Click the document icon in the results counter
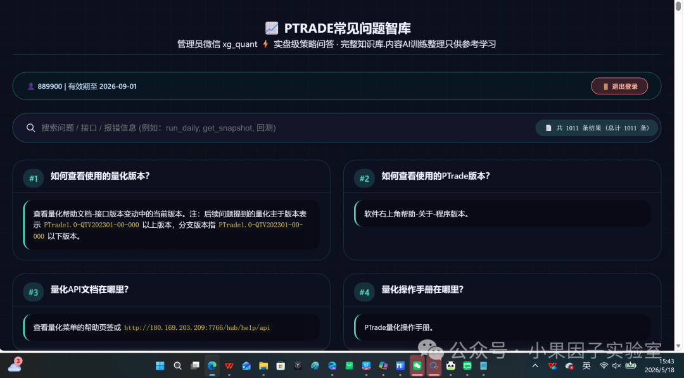Image resolution: width=684 pixels, height=378 pixels. [x=548, y=128]
